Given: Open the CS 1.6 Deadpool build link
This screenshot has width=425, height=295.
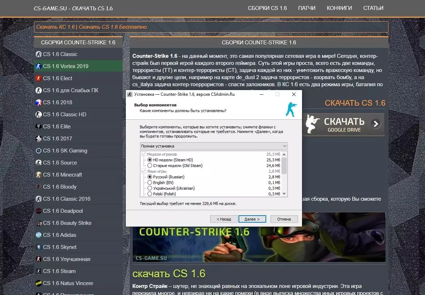Looking at the screenshot, I should 63,211.
